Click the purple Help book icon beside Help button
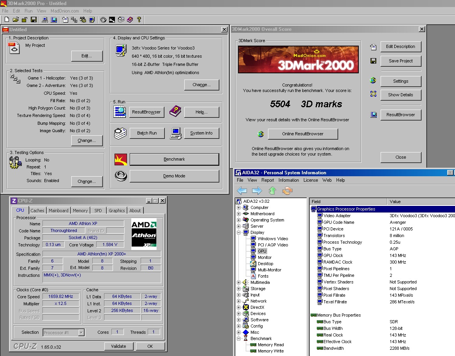Screen dimensions: 455x356 [x=175, y=111]
